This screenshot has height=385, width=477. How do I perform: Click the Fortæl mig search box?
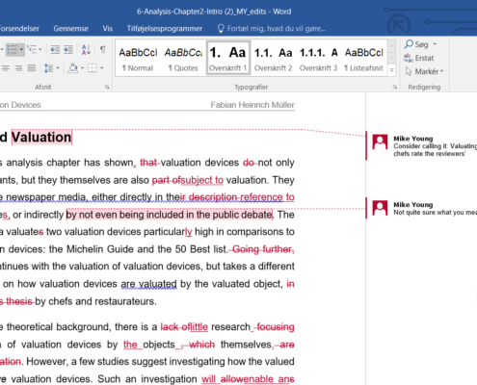[277, 29]
